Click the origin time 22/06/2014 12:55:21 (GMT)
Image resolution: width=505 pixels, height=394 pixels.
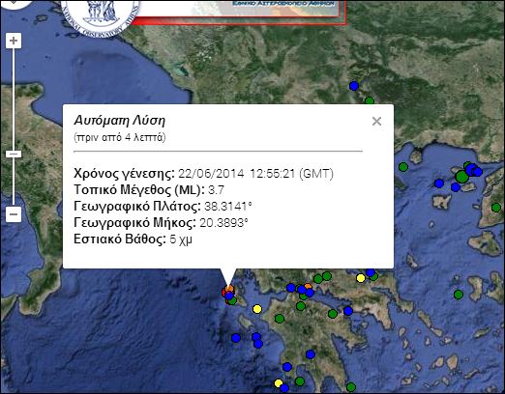[255, 174]
